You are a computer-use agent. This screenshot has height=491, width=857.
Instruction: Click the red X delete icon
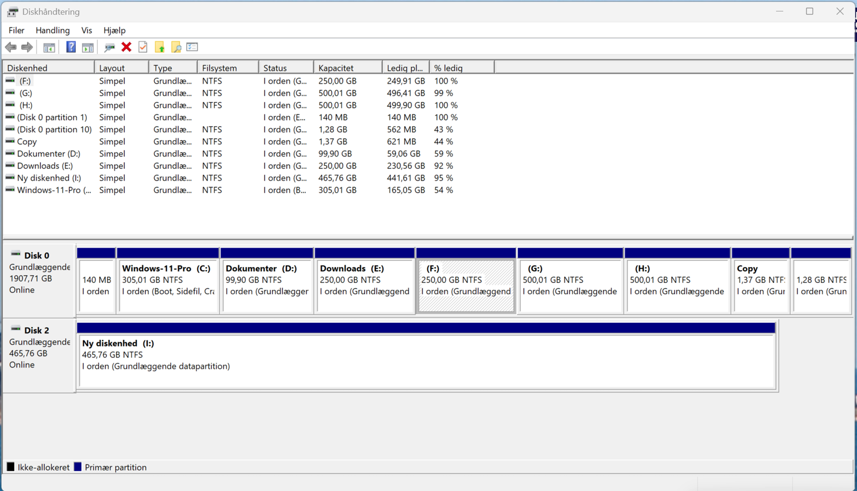coord(127,47)
